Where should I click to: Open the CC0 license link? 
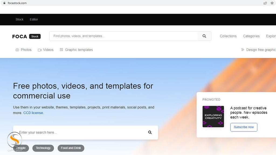(x=33, y=113)
